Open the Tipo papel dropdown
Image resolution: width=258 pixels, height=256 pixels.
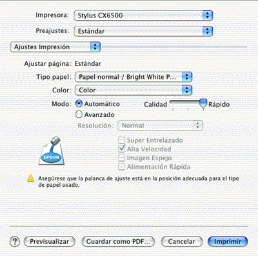134,77
